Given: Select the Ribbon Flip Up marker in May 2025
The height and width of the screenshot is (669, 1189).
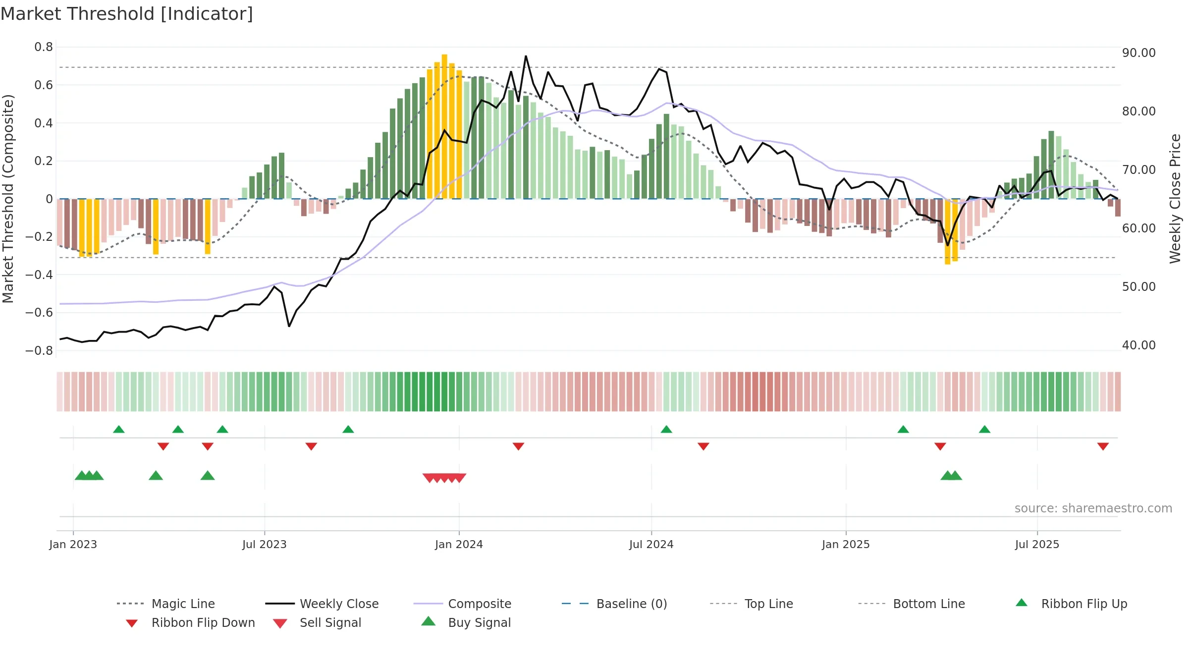Looking at the screenshot, I should [x=984, y=429].
